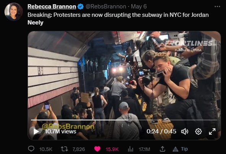
Task: Click the 10.5K replies count
Action: point(46,149)
